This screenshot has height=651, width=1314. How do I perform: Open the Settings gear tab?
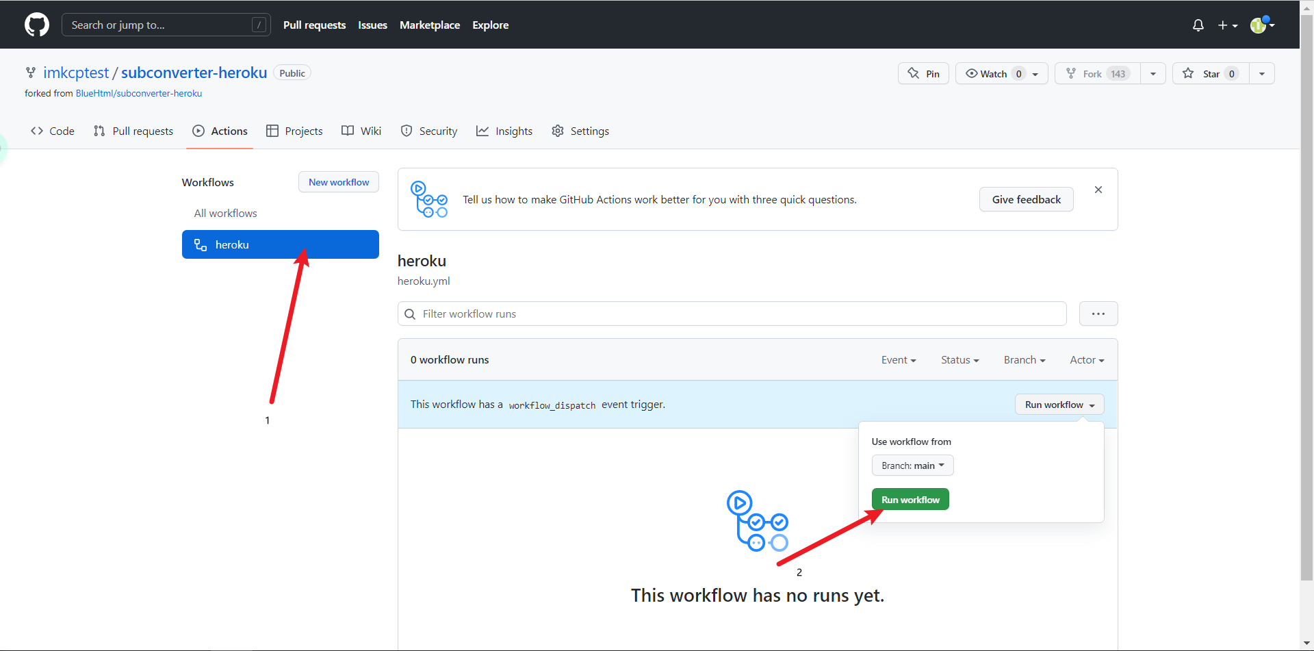point(580,131)
